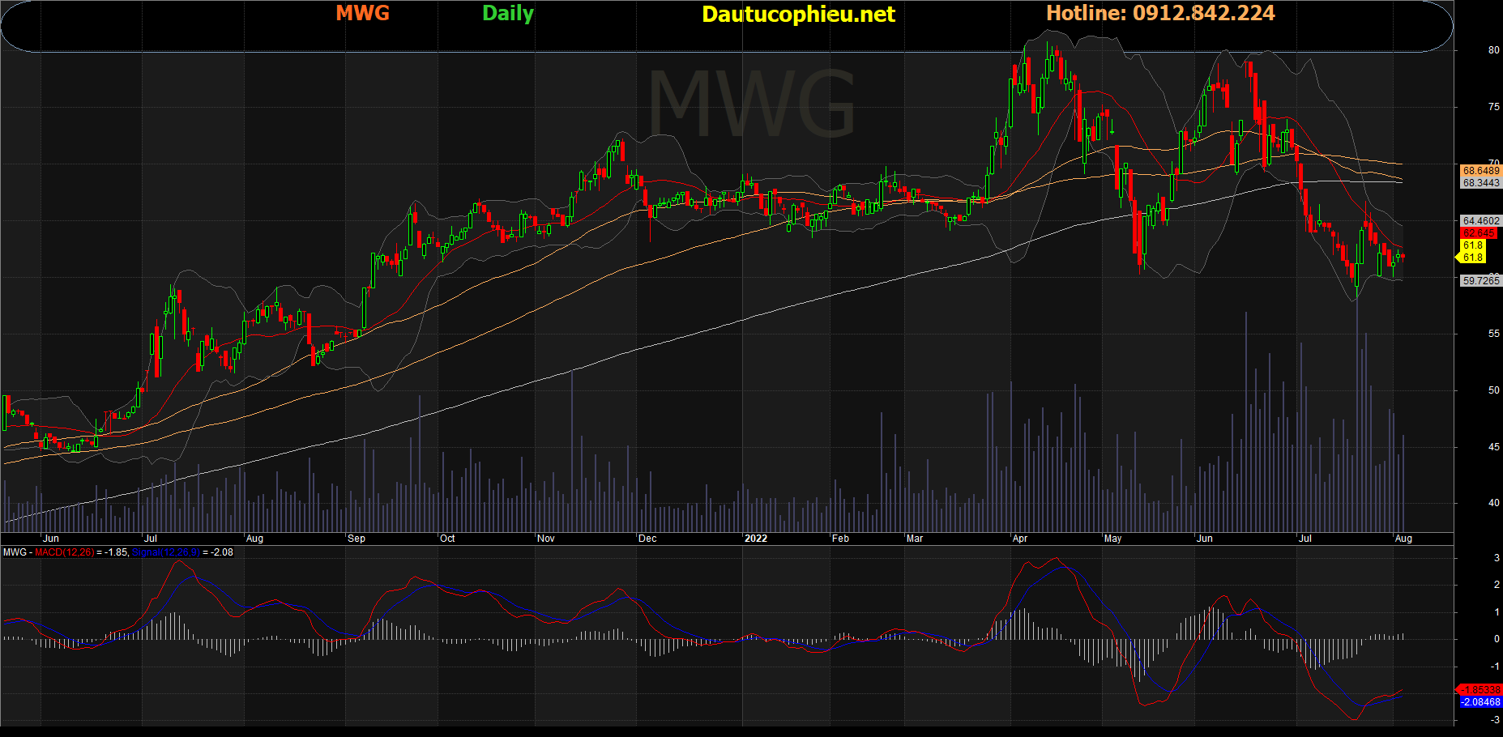Click the 59.7265 lower band price tag
This screenshot has height=737, width=1503.
tap(1480, 281)
